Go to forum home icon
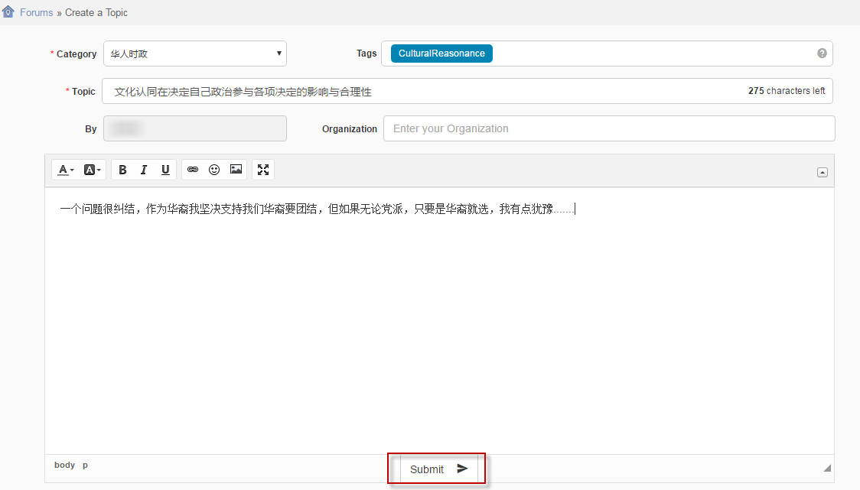 coord(8,12)
